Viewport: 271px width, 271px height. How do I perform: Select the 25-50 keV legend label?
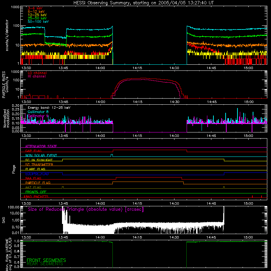pos(37,18)
